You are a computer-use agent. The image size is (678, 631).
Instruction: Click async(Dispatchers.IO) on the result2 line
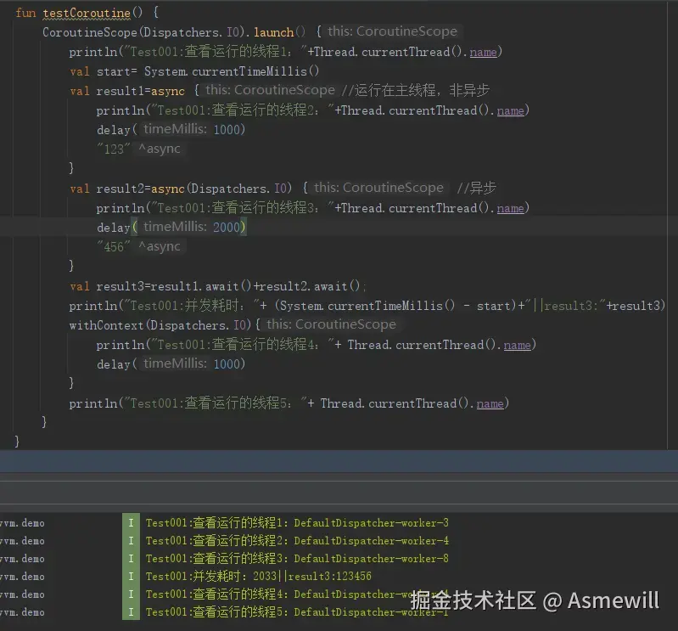pyautogui.click(x=221, y=189)
